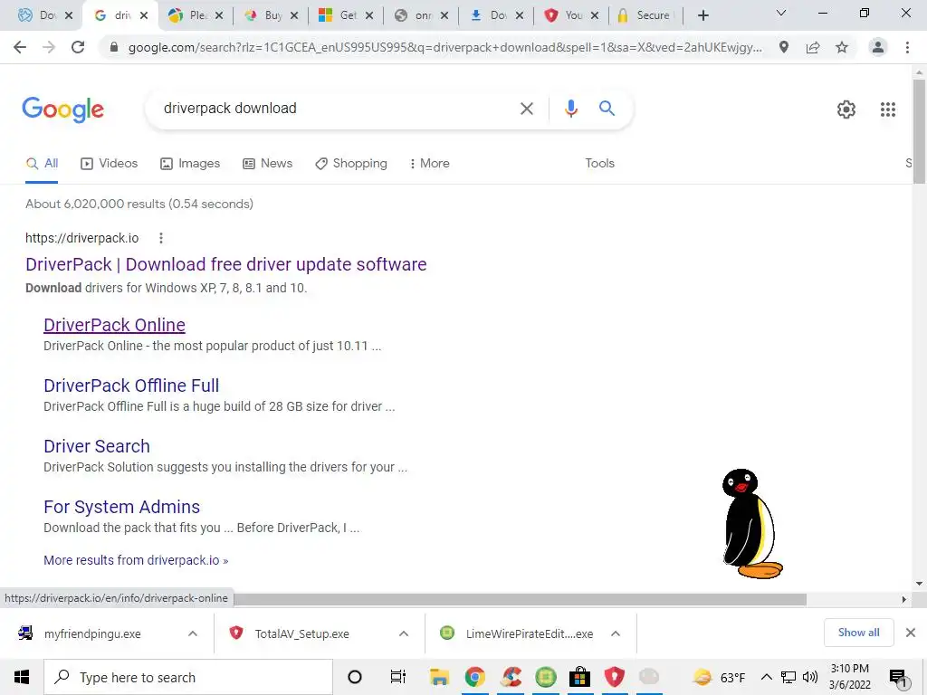Open the notification center icon
The height and width of the screenshot is (695, 927).
898,679
